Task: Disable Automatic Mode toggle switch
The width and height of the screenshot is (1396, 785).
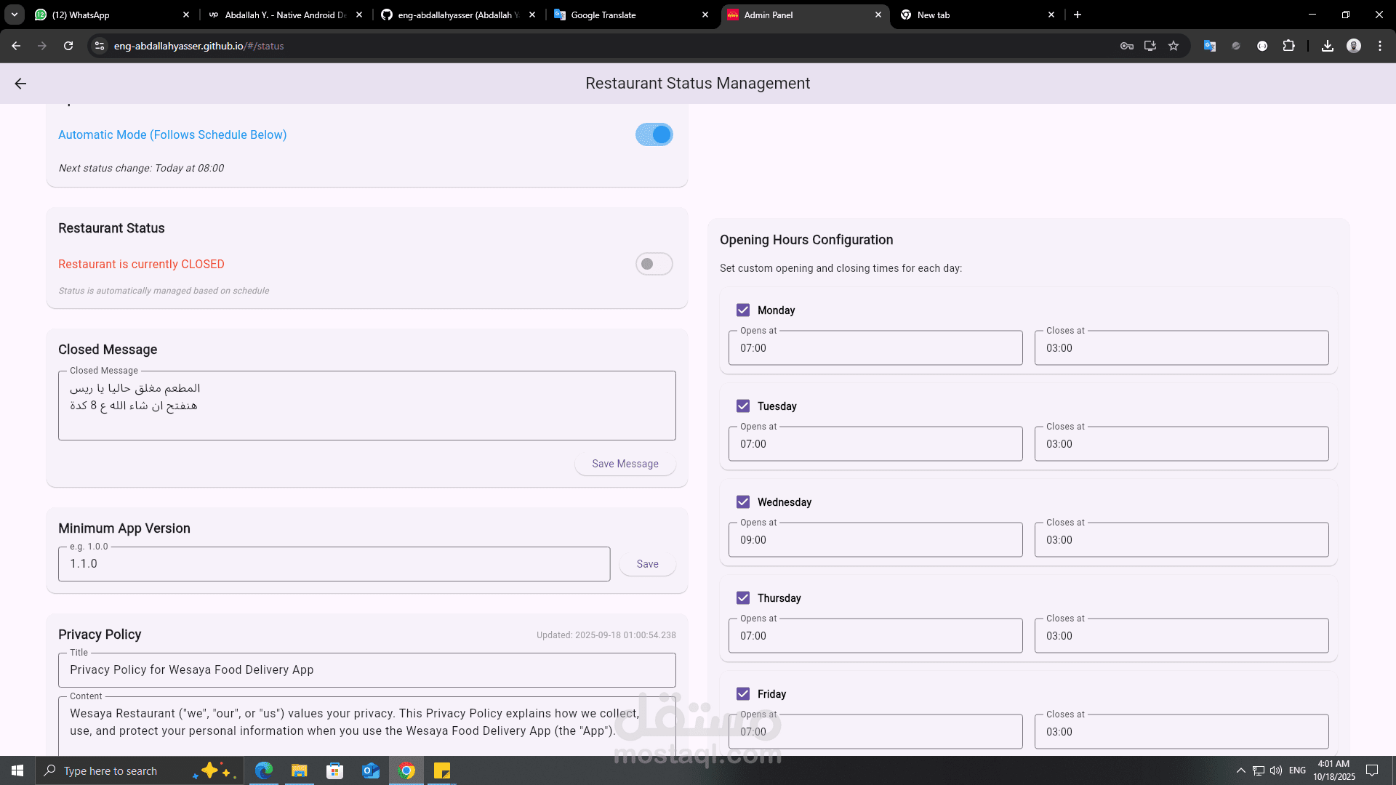Action: click(654, 134)
